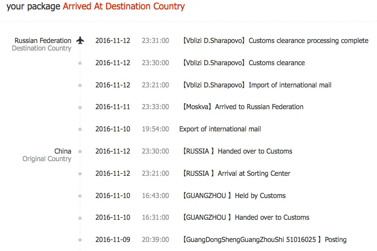This screenshot has height=251, width=377.
Task: Select the Import of international mail event
Action: (257, 85)
